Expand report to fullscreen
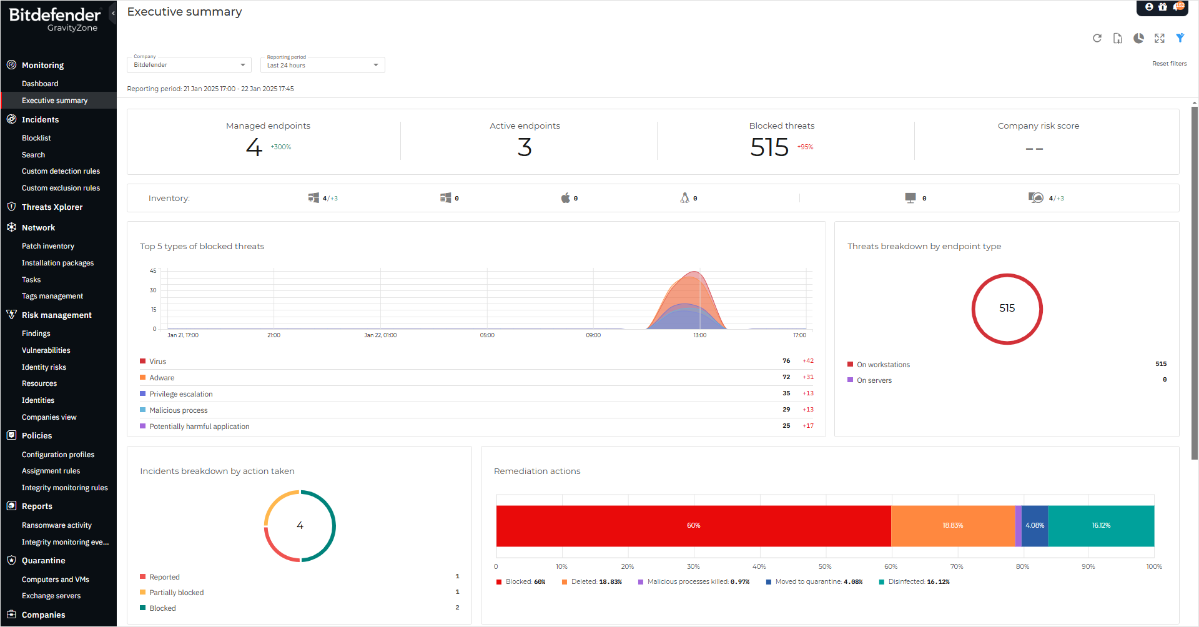 click(1159, 38)
